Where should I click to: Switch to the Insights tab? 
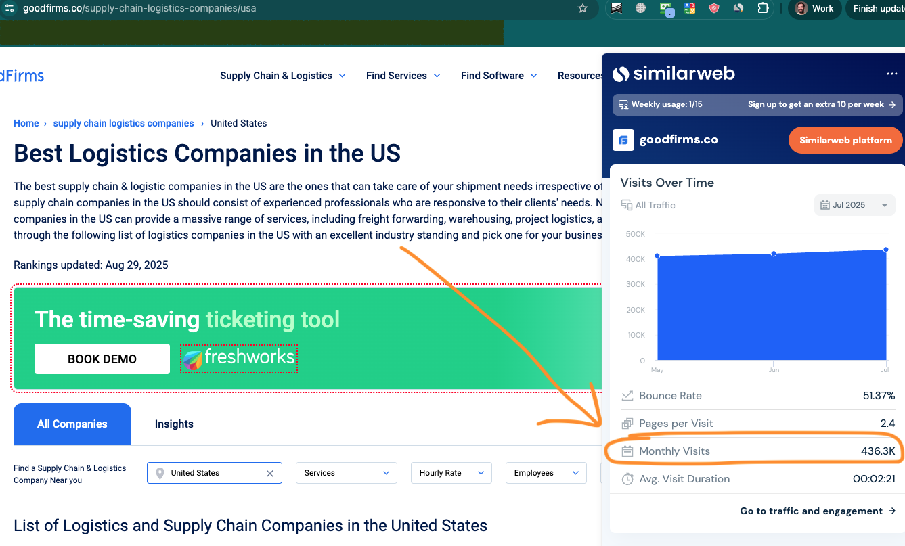[x=174, y=424]
